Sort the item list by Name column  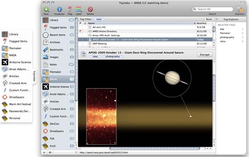pos(142,23)
